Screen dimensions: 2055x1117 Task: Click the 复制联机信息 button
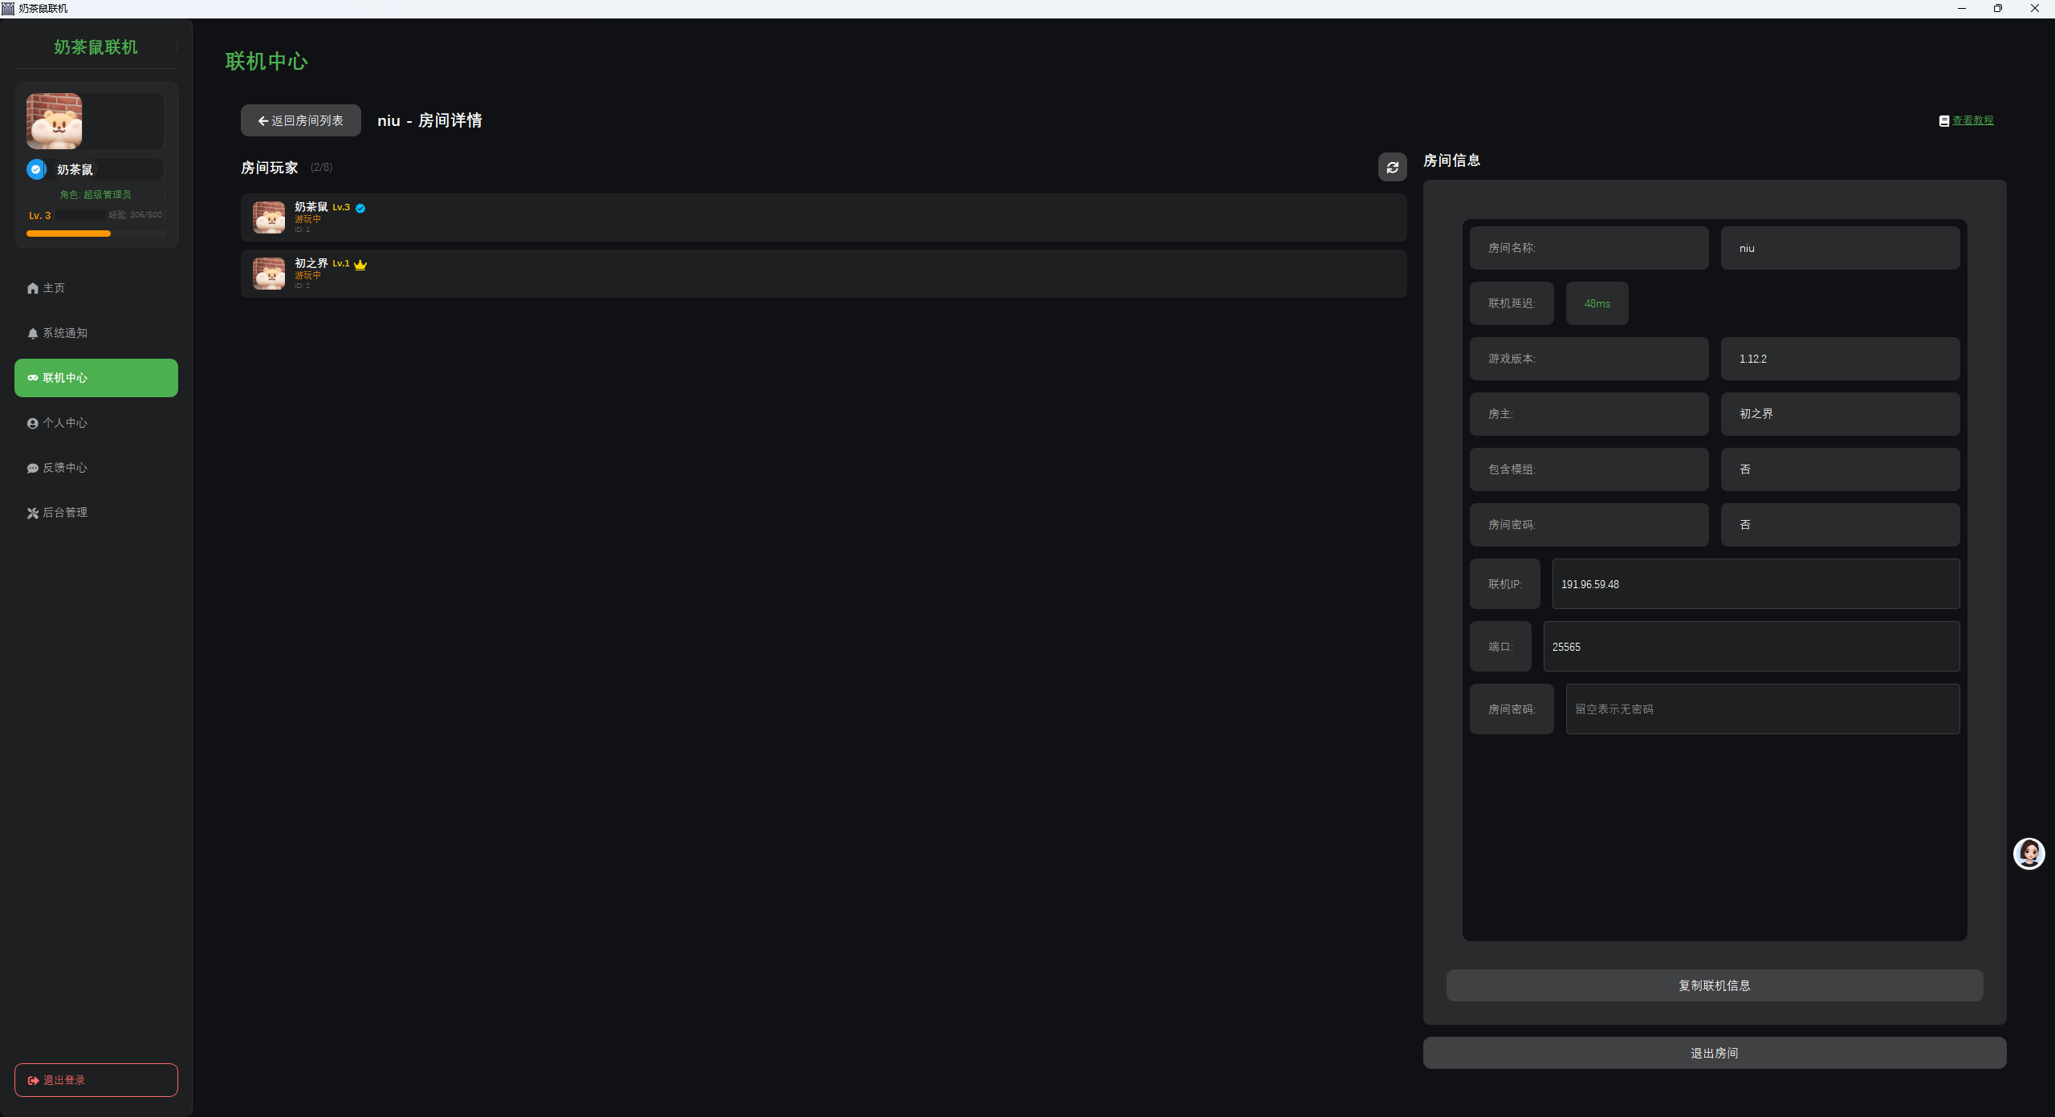[1714, 985]
